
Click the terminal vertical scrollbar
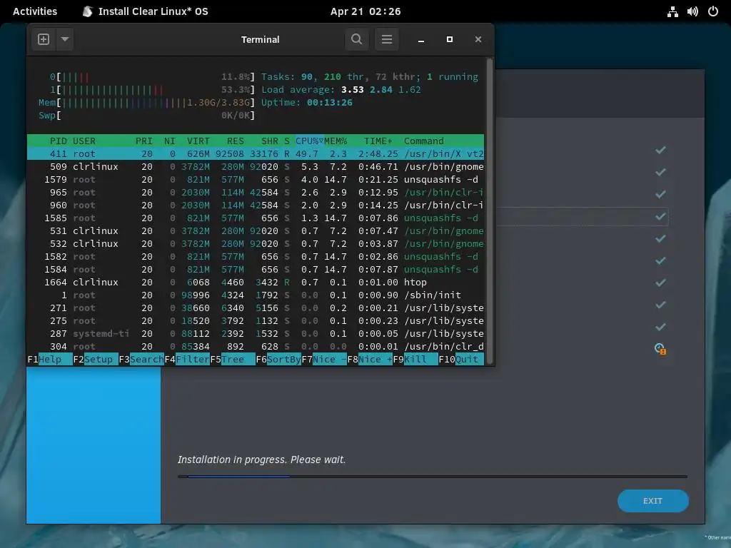click(x=489, y=211)
